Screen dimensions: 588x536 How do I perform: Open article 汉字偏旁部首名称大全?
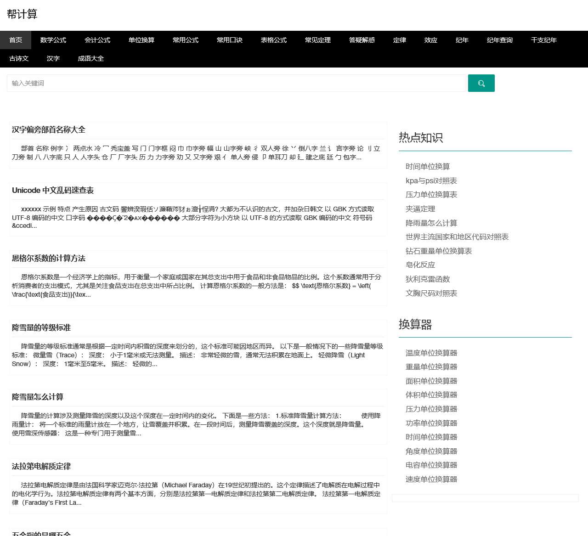(x=49, y=130)
